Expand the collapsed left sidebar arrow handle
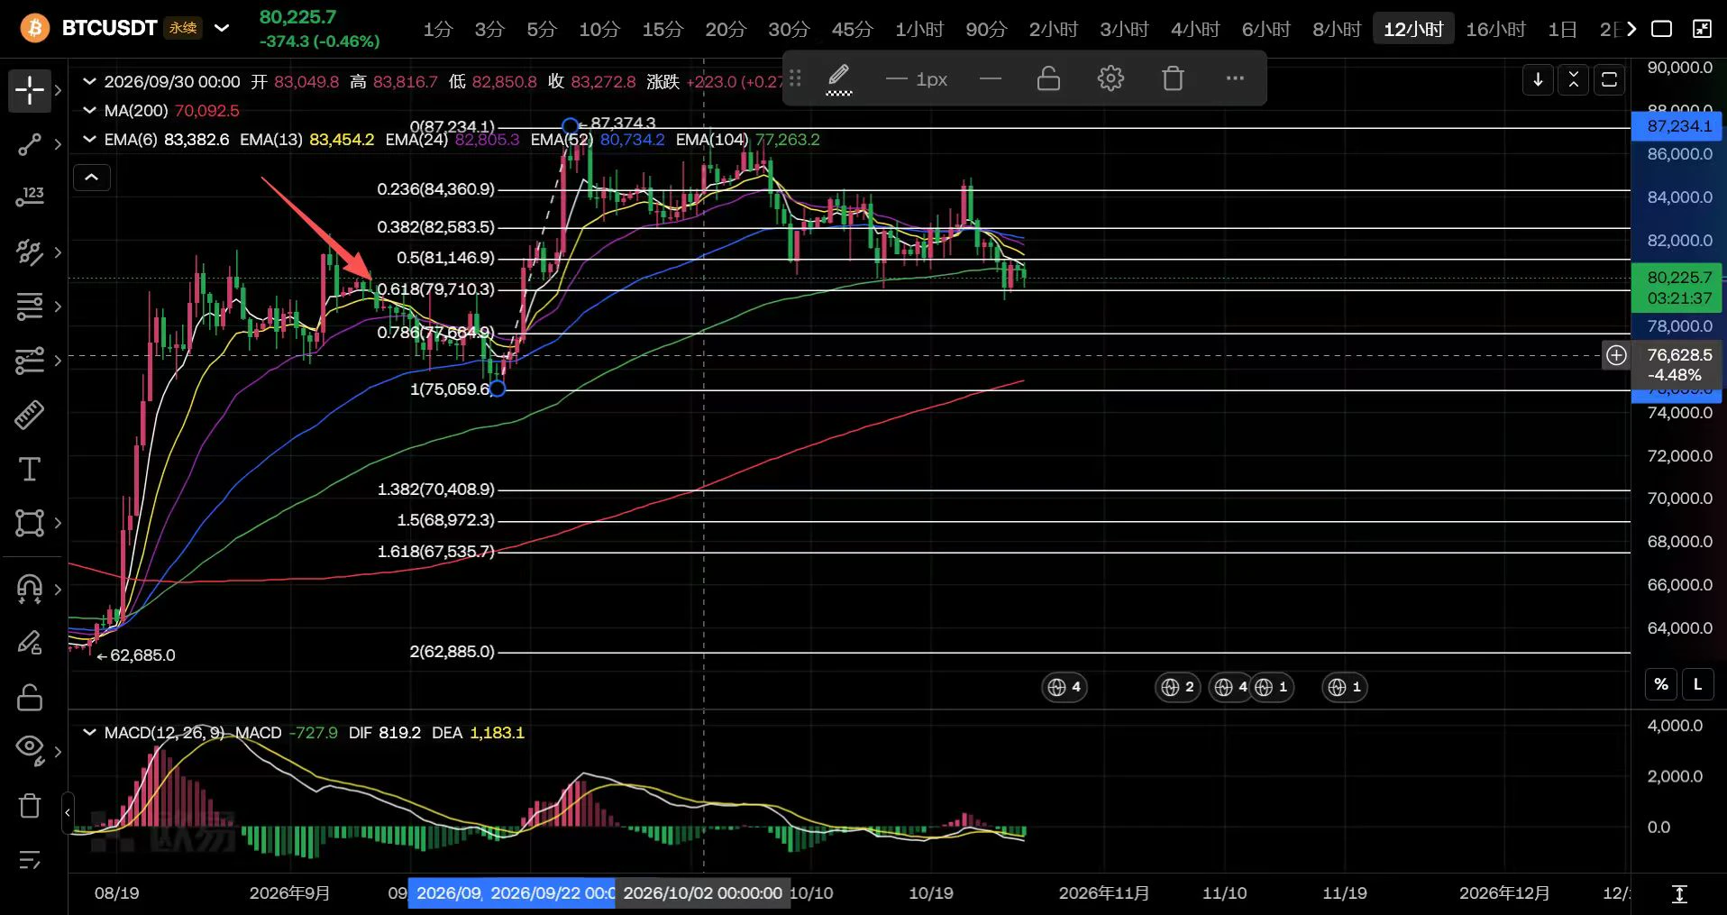 point(68,812)
